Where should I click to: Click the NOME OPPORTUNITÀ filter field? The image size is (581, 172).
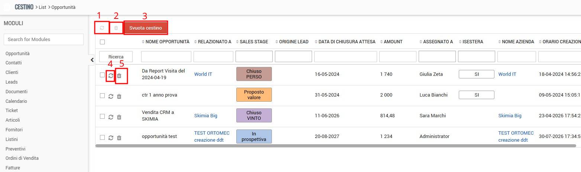click(x=166, y=57)
